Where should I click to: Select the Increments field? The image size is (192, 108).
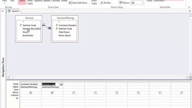tap(28, 35)
